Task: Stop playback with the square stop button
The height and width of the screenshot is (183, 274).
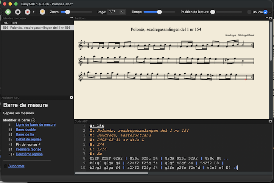Action: click(x=18, y=12)
